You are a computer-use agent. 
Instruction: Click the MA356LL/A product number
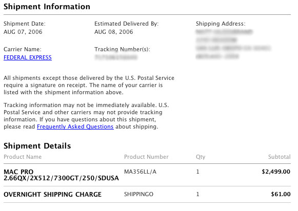click(x=140, y=172)
